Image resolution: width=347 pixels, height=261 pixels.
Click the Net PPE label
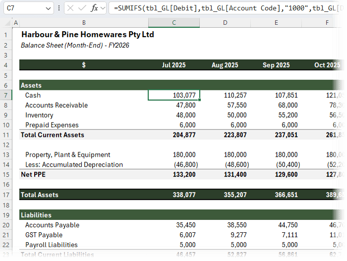pos(33,175)
